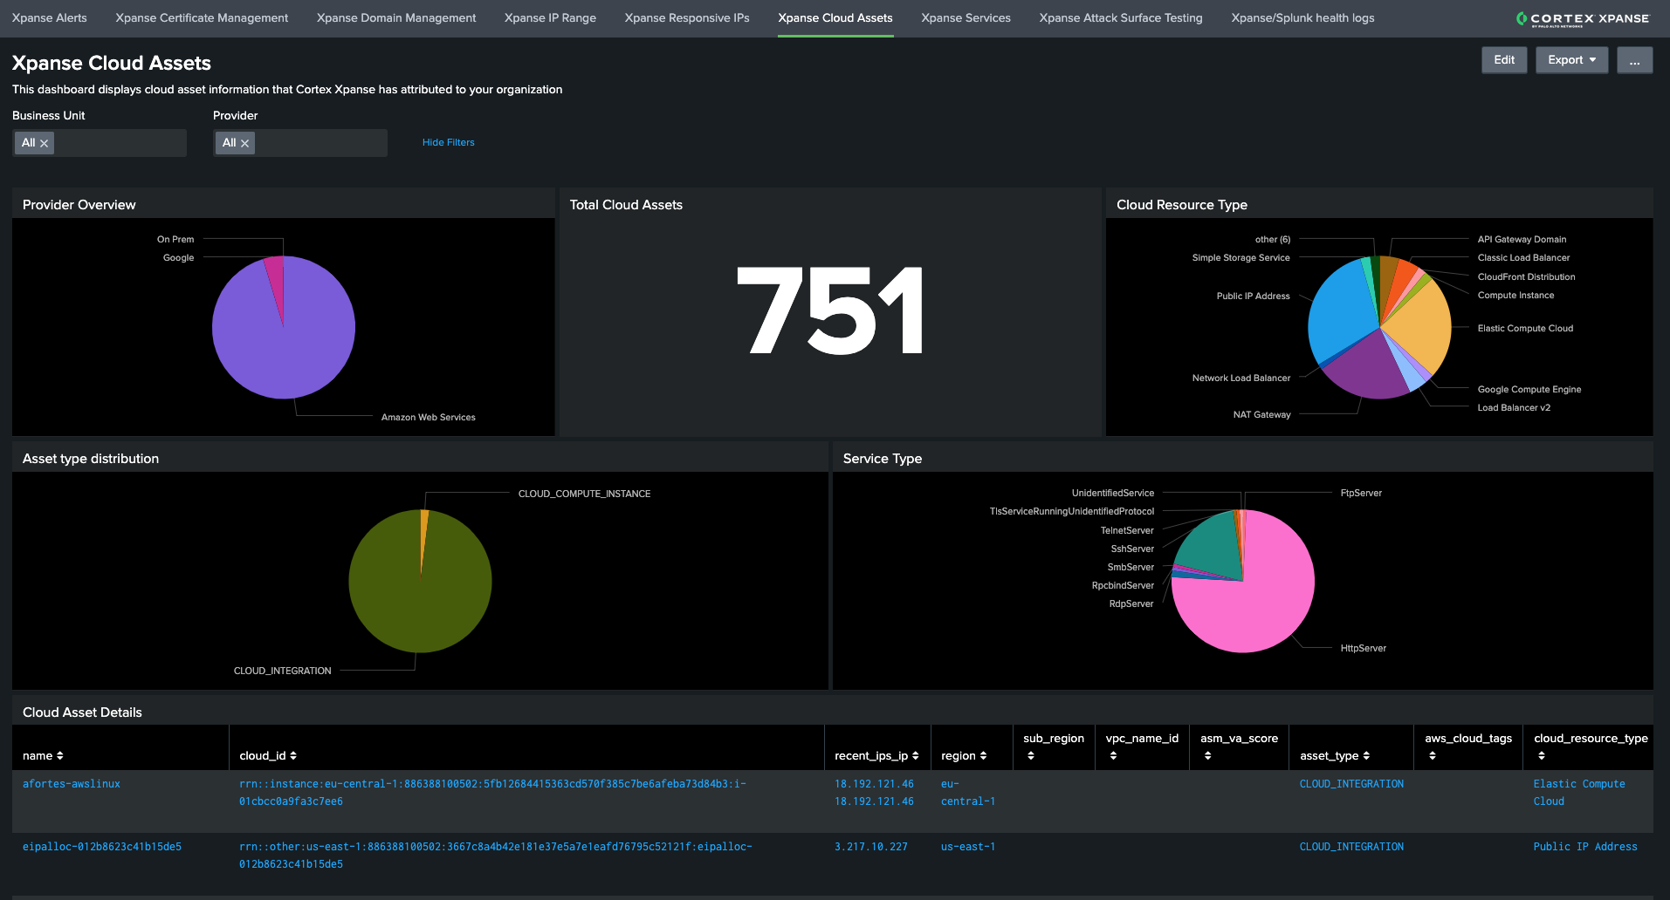Viewport: 1670px width, 900px height.
Task: Click the Network Load Balancer chart label
Action: pos(1240,378)
